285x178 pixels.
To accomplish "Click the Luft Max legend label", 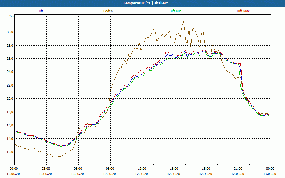I will (243, 11).
